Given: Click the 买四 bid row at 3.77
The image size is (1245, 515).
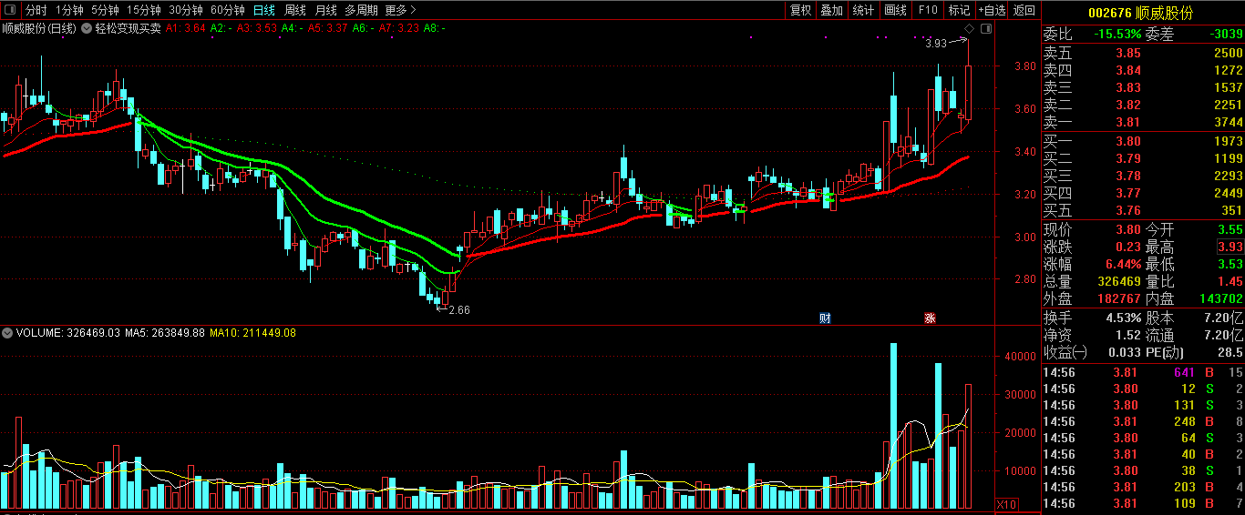Looking at the screenshot, I should pyautogui.click(x=1143, y=193).
